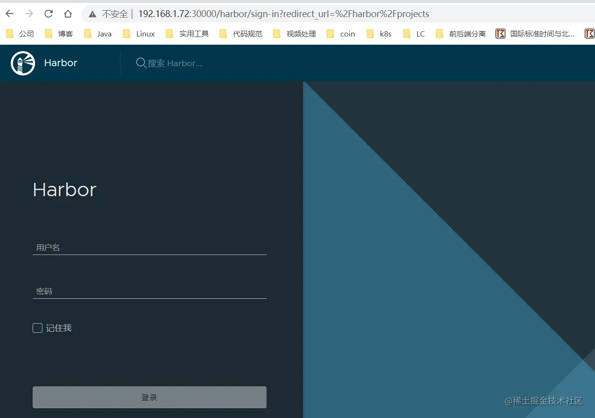This screenshot has height=418, width=595.
Task: Go to browser home page icon
Action: [68, 14]
